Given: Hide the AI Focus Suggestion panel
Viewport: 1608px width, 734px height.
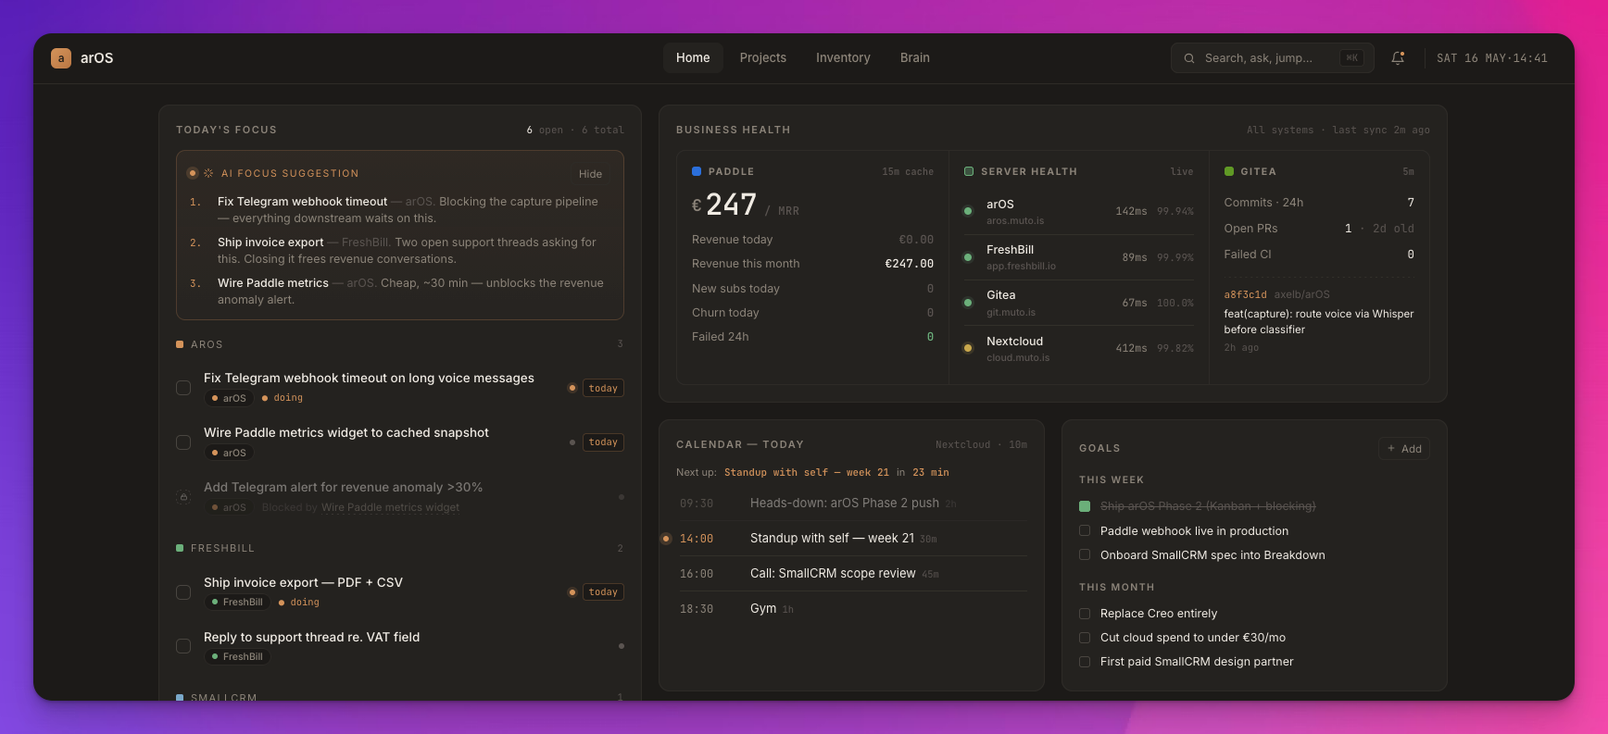Looking at the screenshot, I should pos(590,174).
